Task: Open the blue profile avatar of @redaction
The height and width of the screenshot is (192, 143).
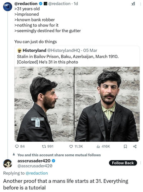Action: point(8,7)
